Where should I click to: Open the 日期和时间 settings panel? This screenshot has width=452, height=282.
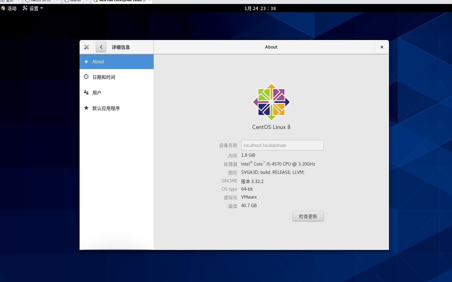(104, 77)
